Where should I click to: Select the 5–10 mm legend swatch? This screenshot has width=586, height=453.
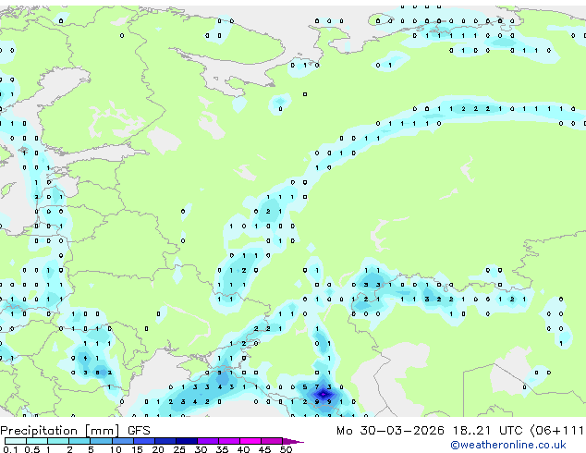[101, 441]
